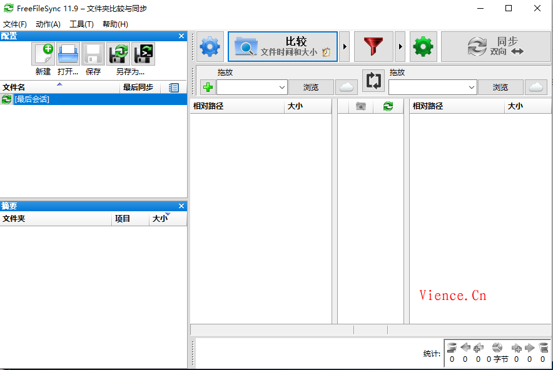Click the big 比较 compare button
The height and width of the screenshot is (370, 553).
point(283,47)
